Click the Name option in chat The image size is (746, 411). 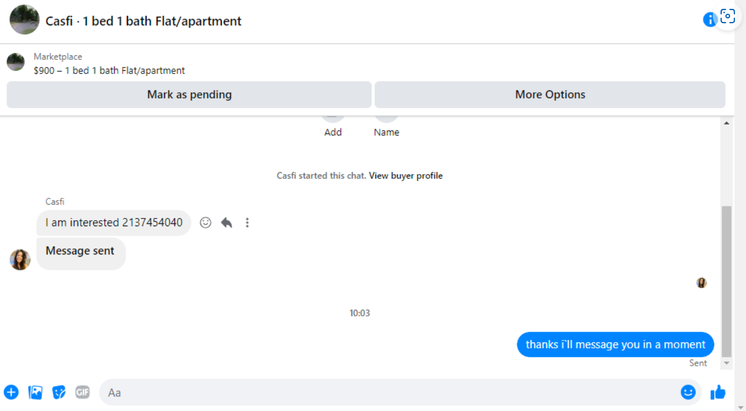click(387, 132)
